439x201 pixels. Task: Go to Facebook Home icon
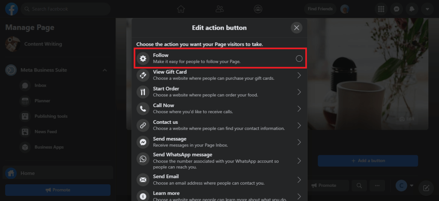point(181,9)
